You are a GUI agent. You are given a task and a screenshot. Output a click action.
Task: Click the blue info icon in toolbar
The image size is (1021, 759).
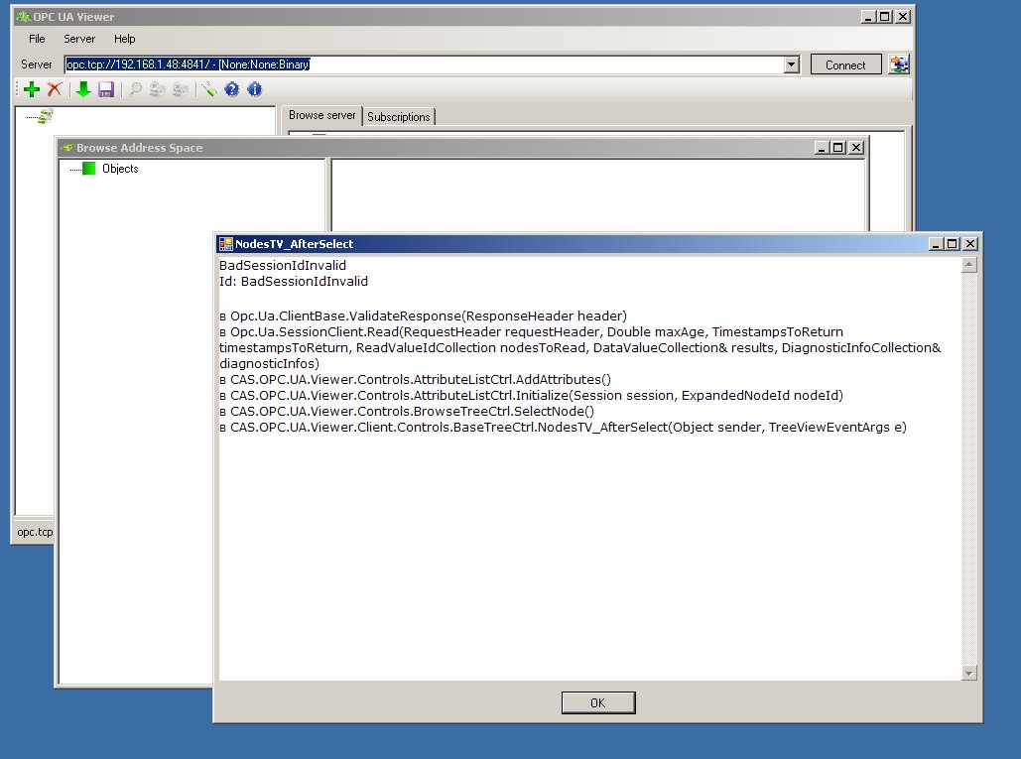(x=255, y=89)
